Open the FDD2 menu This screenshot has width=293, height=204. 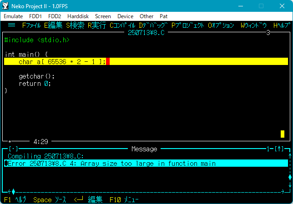[55, 16]
